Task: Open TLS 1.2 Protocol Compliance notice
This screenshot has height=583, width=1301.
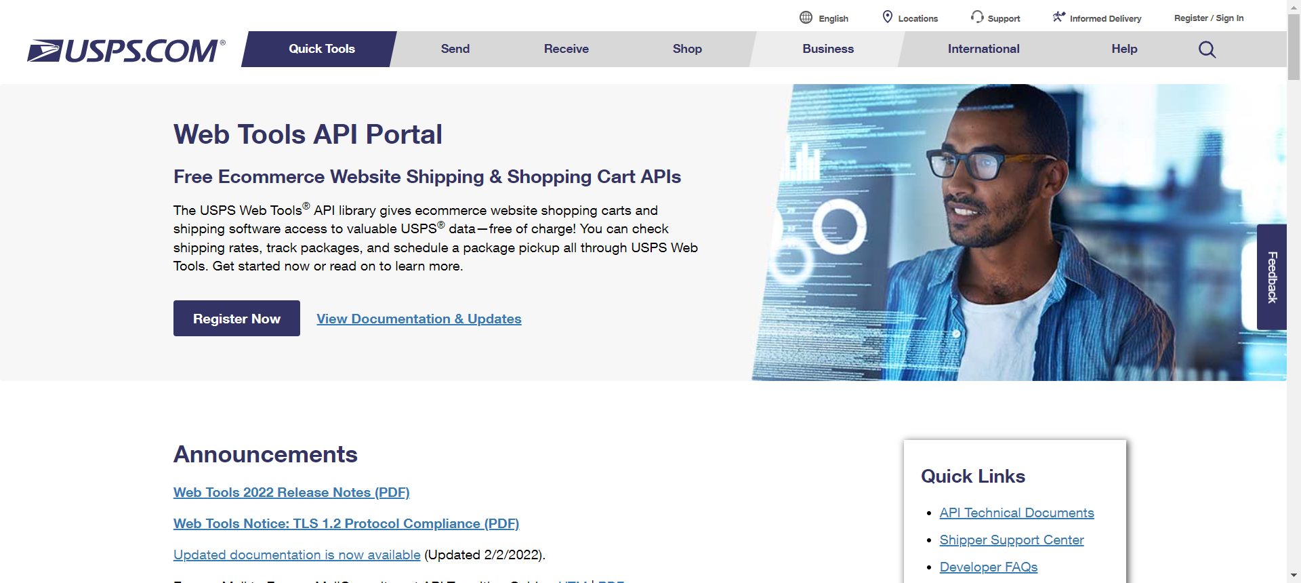Action: [x=346, y=523]
